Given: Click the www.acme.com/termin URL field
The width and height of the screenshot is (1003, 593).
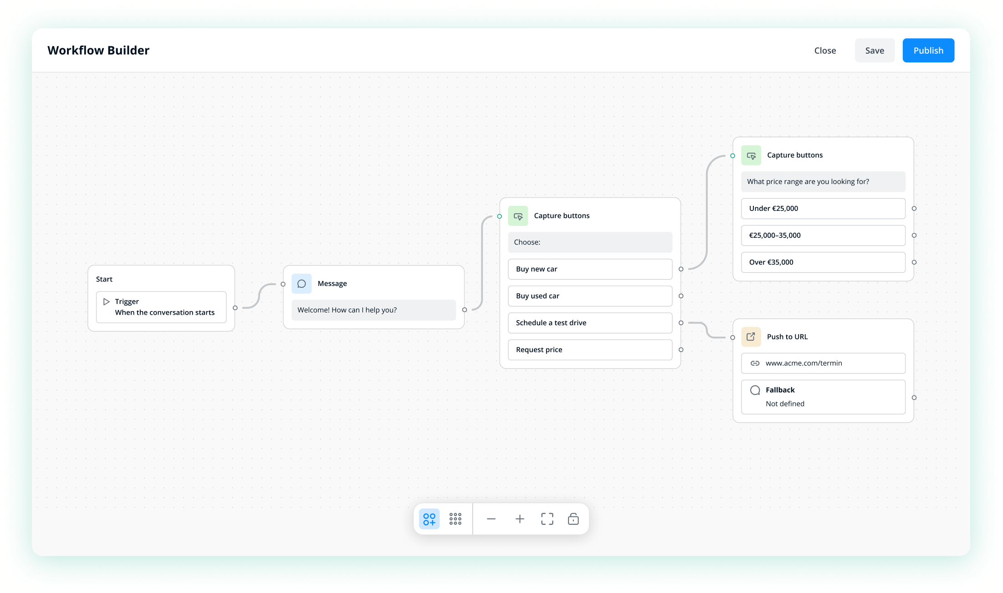Looking at the screenshot, I should (823, 363).
